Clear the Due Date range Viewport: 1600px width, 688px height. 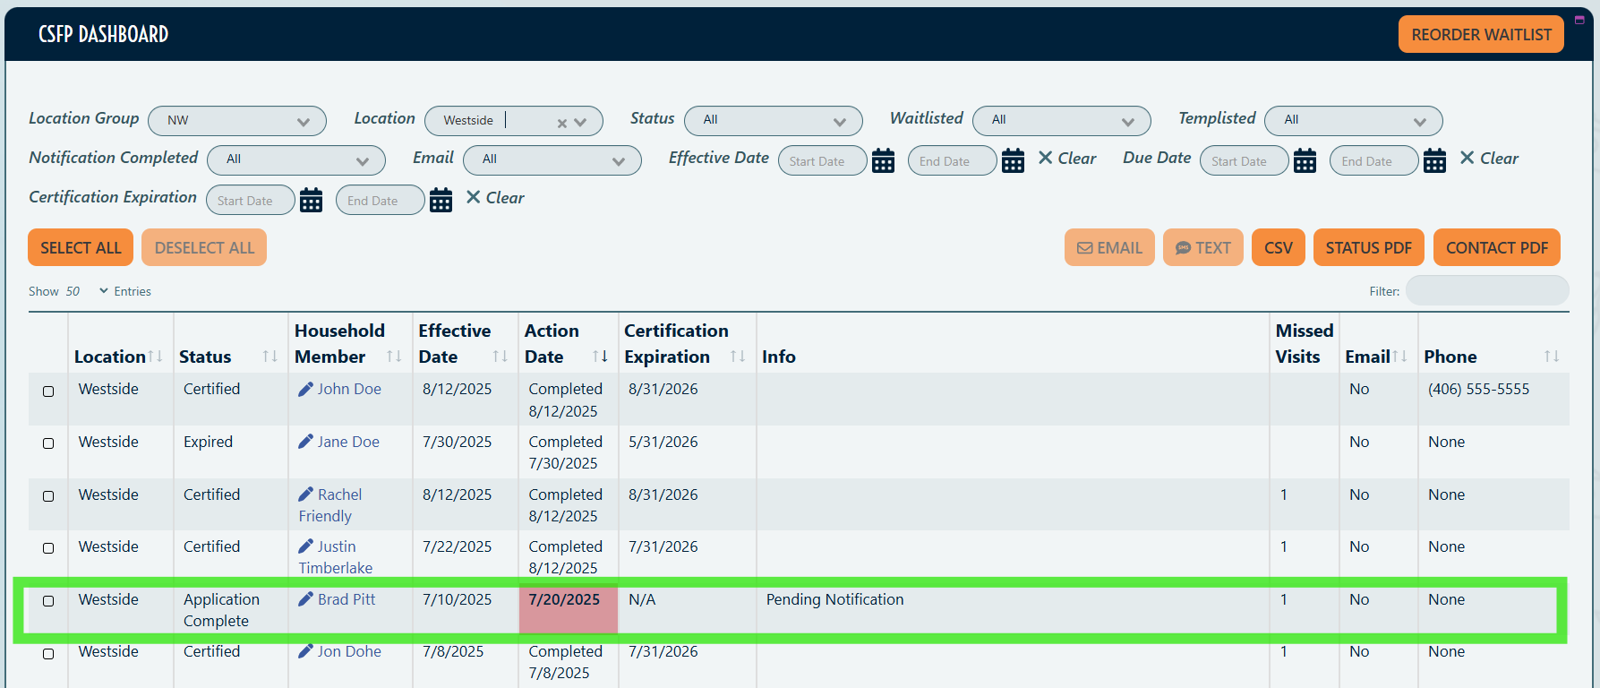[1489, 159]
